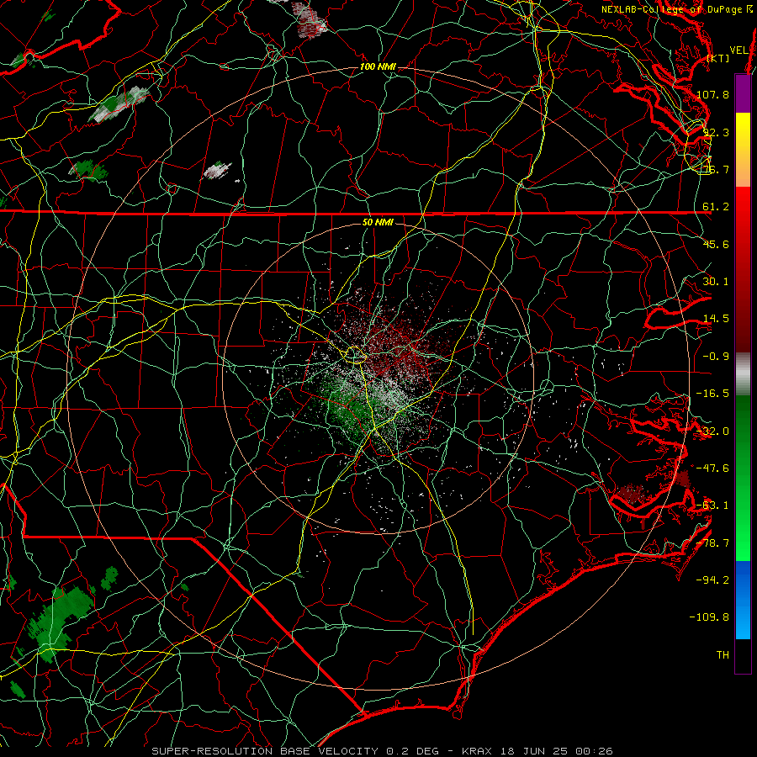The width and height of the screenshot is (757, 757).
Task: Select the 92.3 scale value
Action: 716,132
